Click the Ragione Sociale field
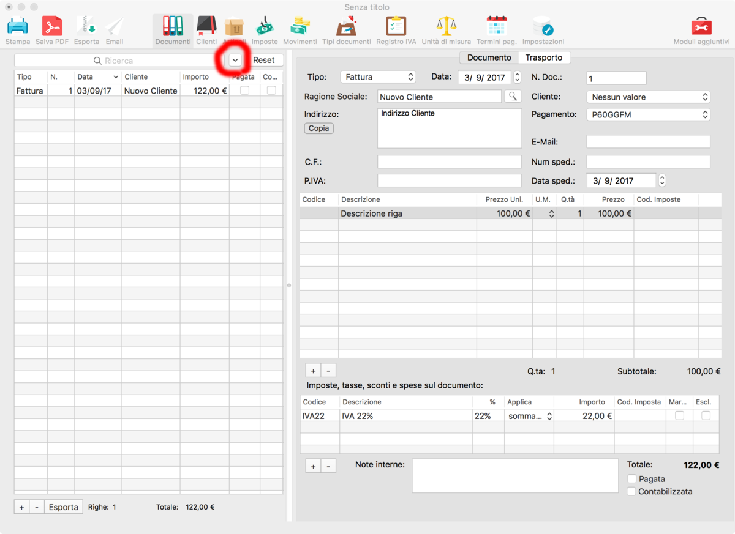 [x=440, y=97]
